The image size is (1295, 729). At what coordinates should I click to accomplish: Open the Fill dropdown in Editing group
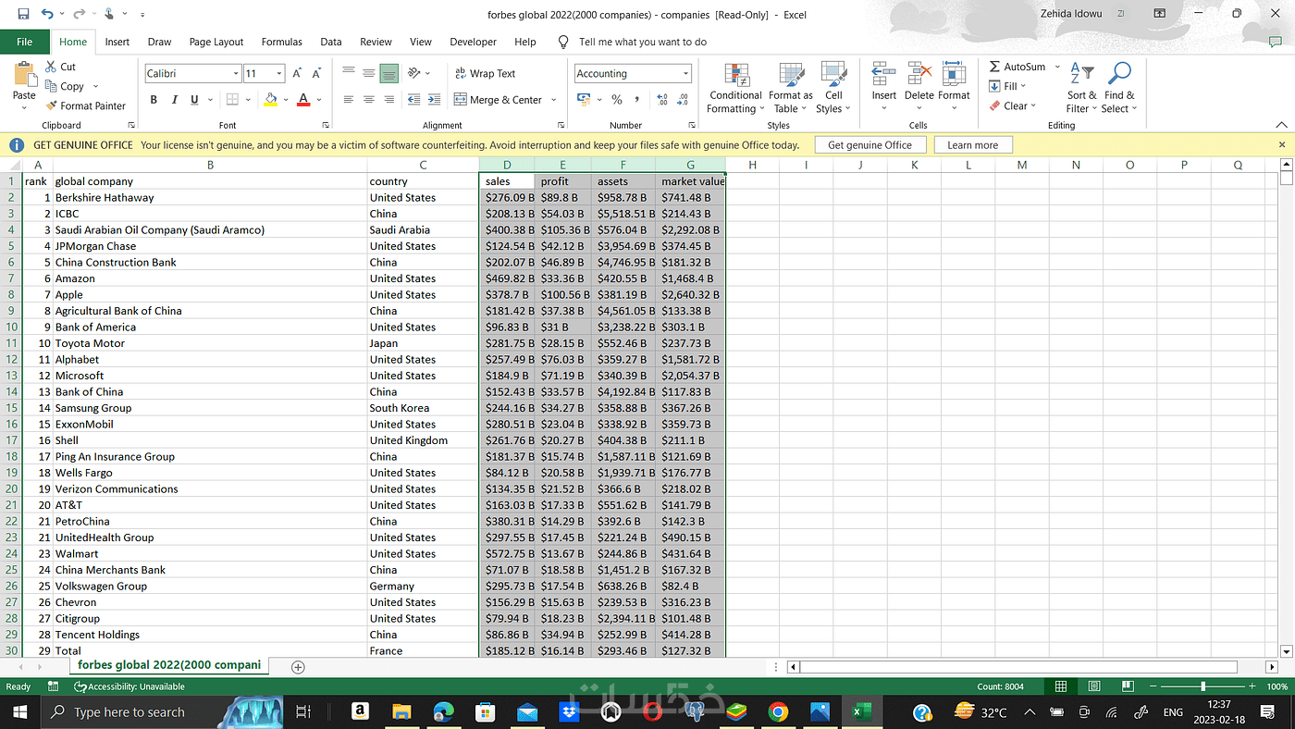point(1007,86)
